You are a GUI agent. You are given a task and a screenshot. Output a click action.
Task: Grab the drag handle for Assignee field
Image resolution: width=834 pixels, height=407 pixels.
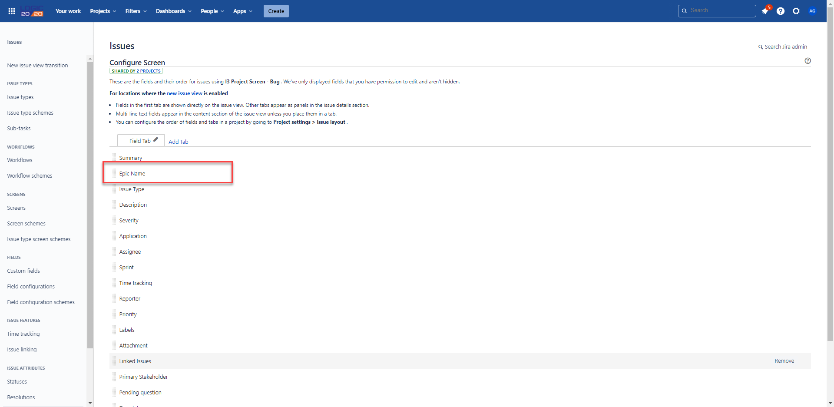(x=114, y=251)
